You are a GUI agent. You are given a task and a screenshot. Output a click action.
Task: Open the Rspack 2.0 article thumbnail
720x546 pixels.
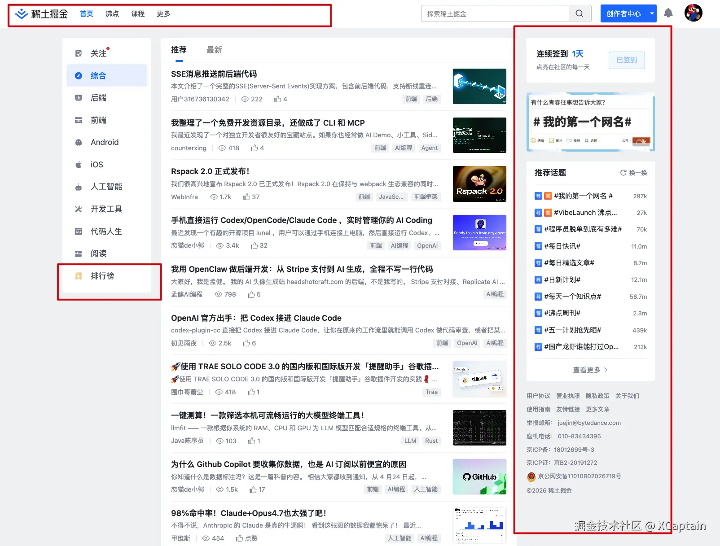coord(479,184)
